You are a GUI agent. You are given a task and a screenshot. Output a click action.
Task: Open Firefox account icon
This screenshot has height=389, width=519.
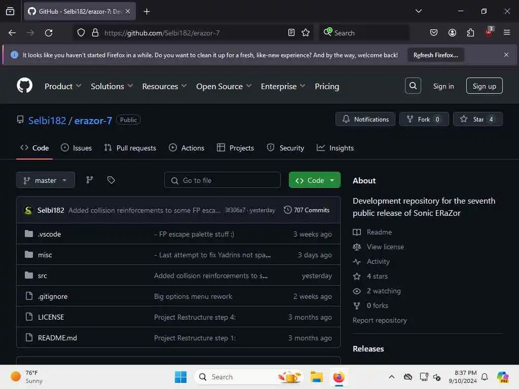pos(452,32)
